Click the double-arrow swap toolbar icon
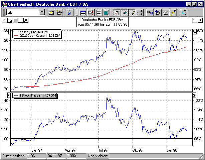Image resolution: width=205 pixels, height=160 pixels. tap(140, 13)
